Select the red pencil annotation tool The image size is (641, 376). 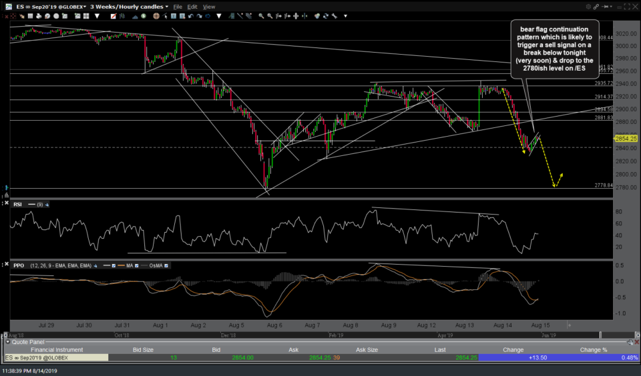tap(114, 16)
